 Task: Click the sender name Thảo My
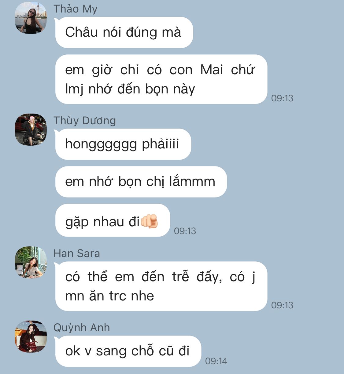(x=76, y=9)
